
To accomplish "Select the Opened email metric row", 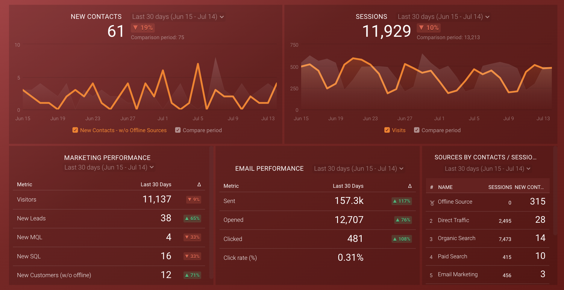I will pos(318,220).
